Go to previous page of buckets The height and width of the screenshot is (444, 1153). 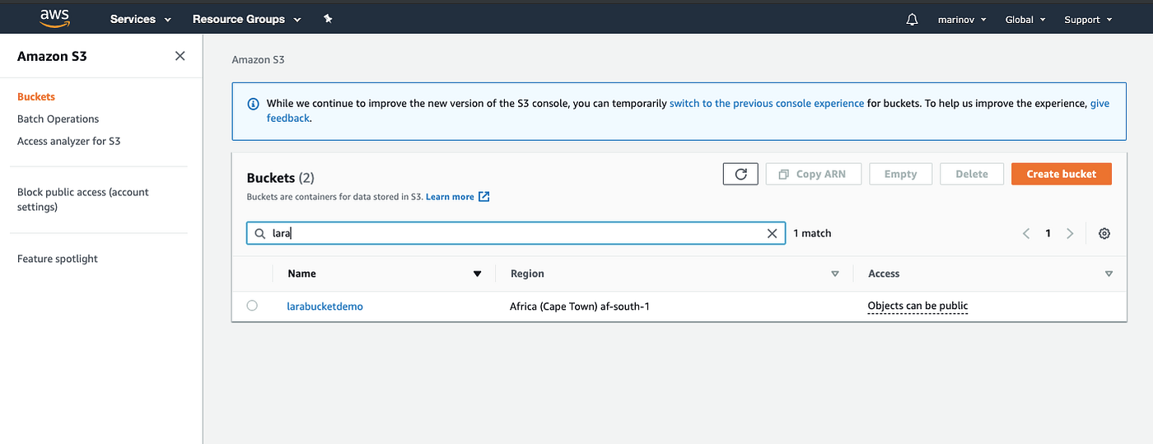[1026, 234]
